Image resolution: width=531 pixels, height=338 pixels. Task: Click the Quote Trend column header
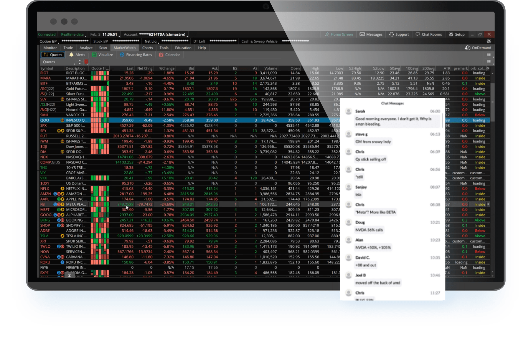(100, 68)
